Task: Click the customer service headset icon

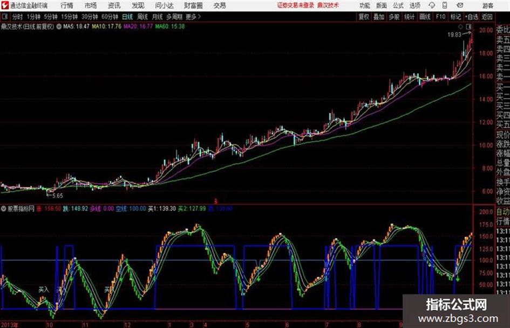Action: pos(432,5)
